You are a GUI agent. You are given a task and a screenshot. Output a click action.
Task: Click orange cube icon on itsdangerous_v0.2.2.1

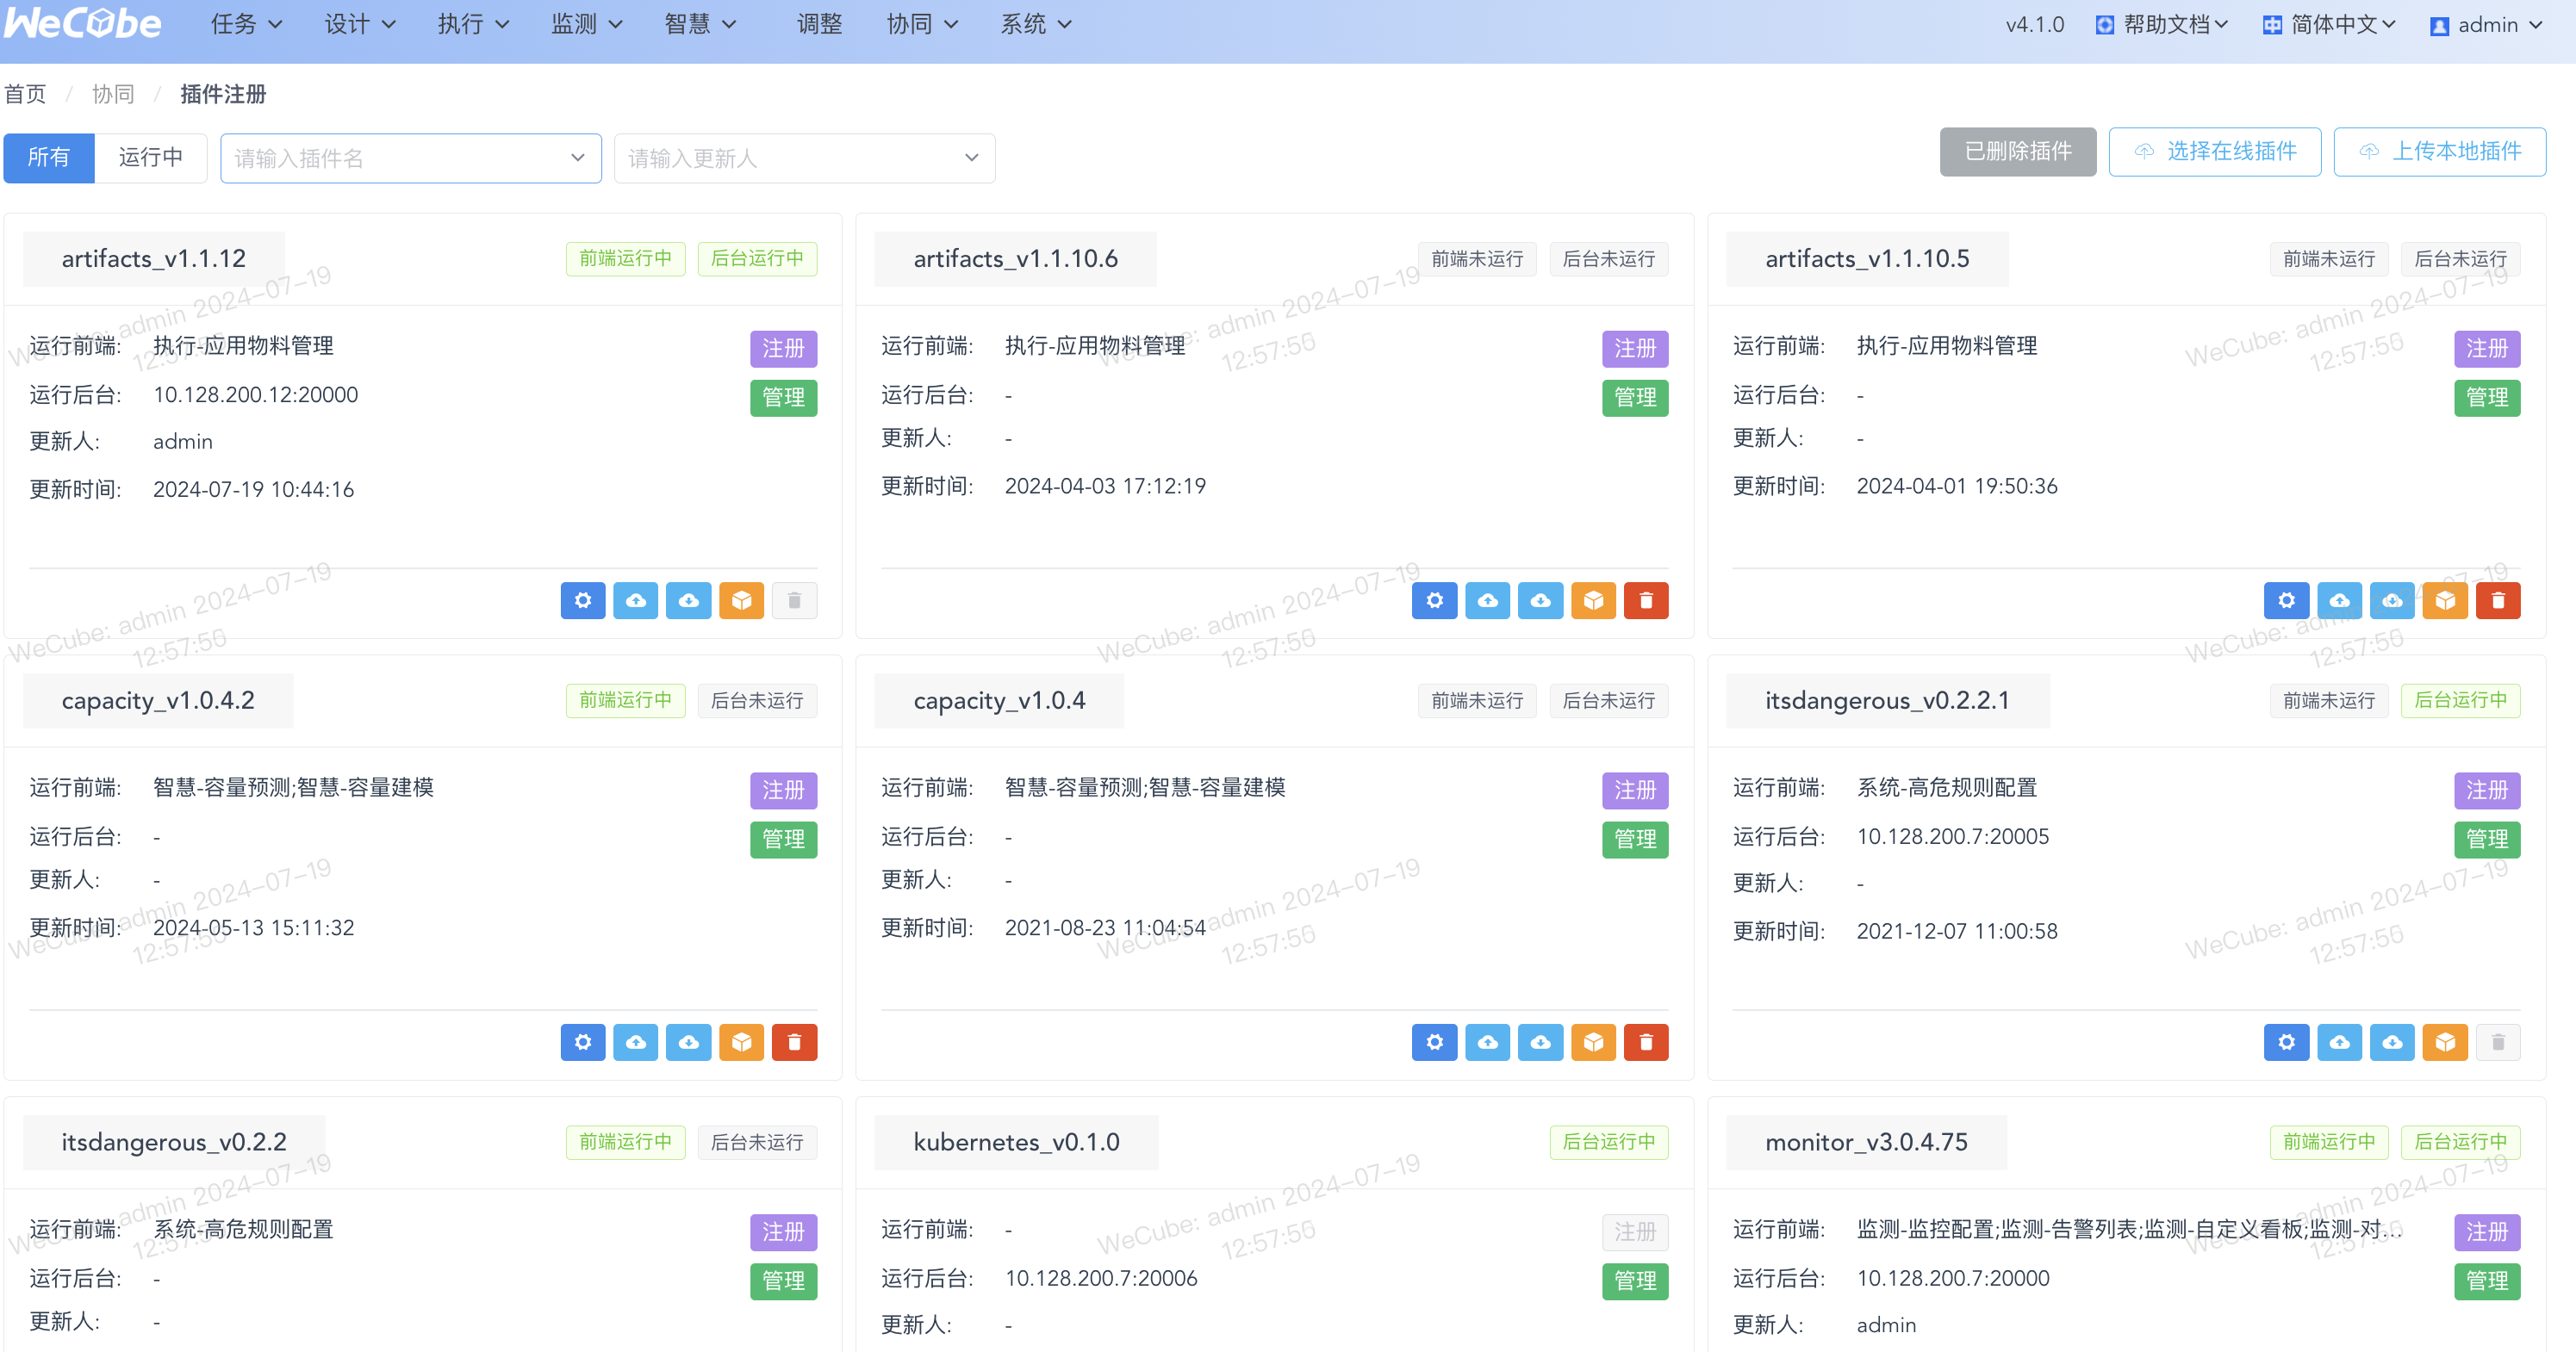coord(2446,1042)
